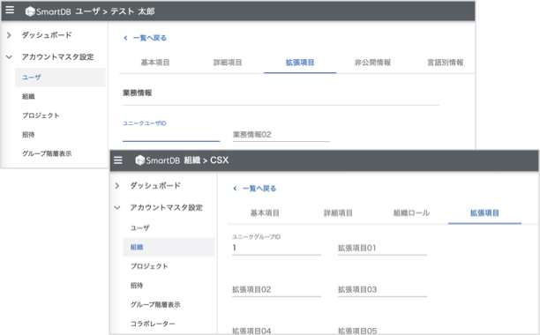Select 拡張項目 tab in organization window
540x335 pixels.
click(485, 213)
